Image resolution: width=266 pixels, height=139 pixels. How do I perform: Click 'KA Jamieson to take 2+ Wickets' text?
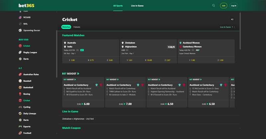[x=122, y=95]
